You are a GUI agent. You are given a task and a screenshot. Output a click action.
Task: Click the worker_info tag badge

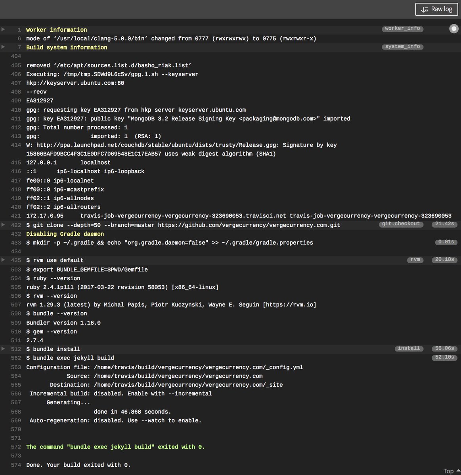402,28
